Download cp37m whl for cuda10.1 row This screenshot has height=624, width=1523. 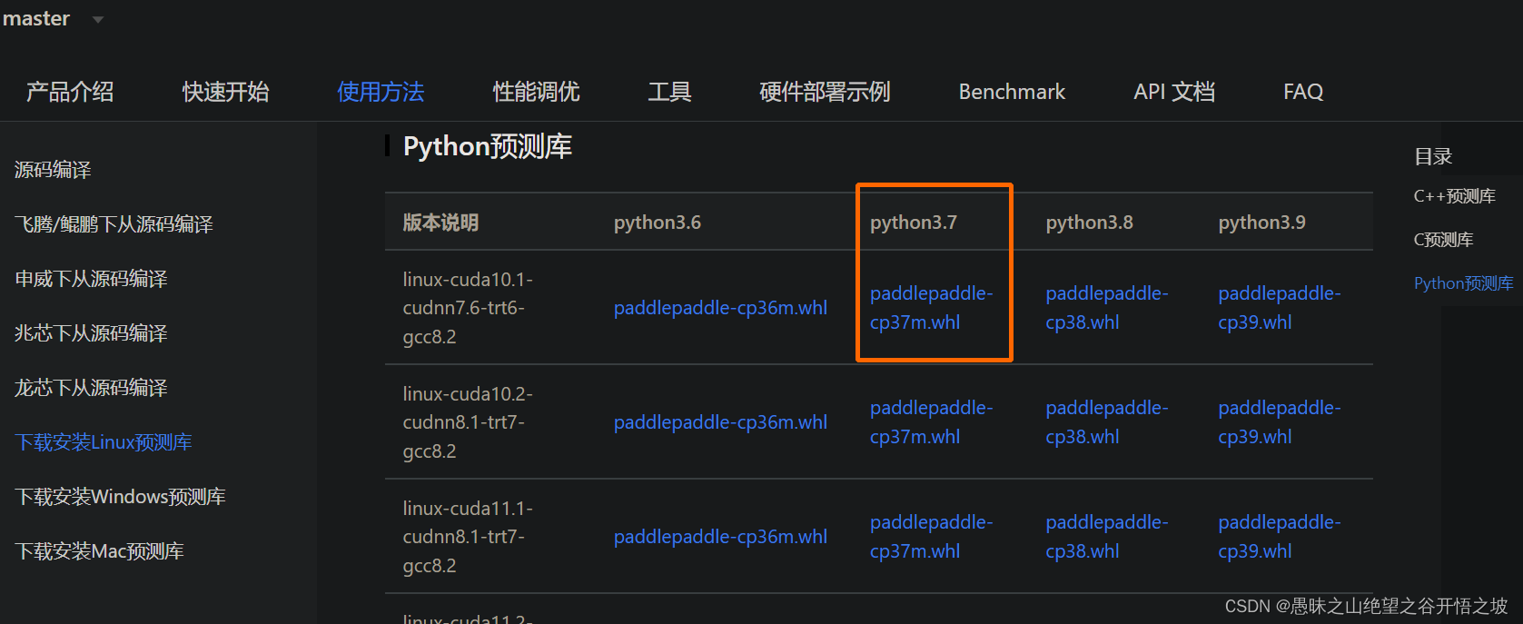tap(931, 308)
